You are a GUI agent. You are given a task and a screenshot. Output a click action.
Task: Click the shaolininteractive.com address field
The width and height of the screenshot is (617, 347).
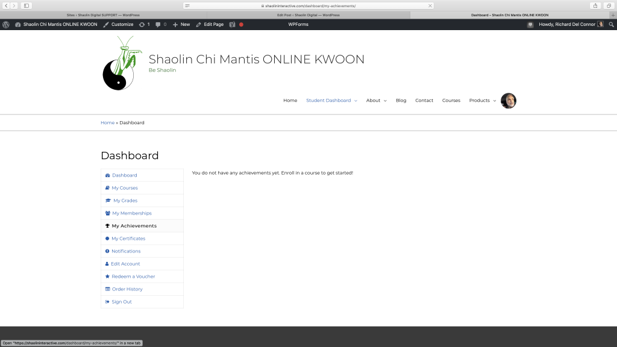pyautogui.click(x=308, y=6)
